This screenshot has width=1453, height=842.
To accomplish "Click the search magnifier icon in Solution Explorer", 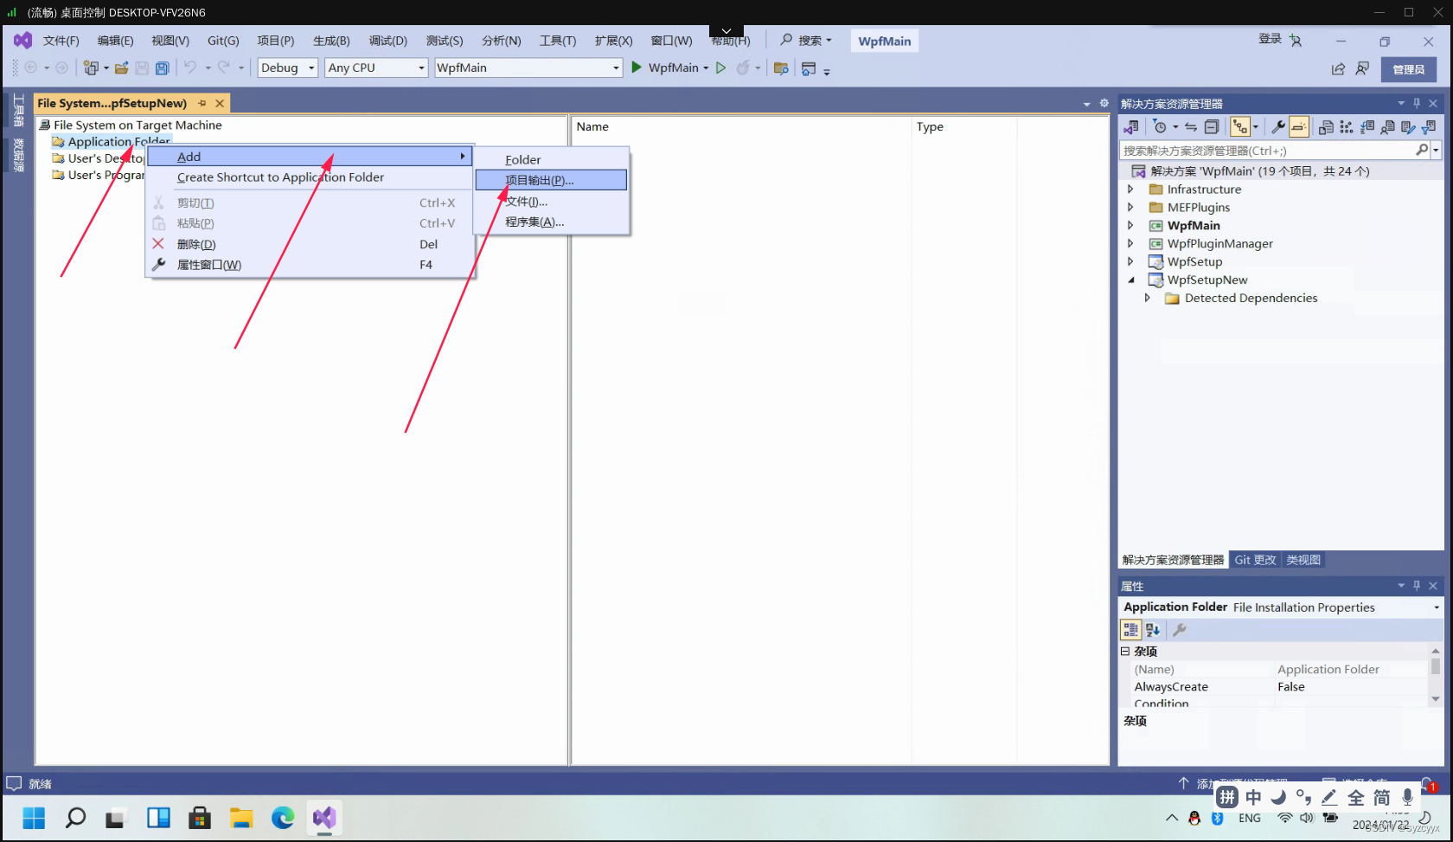I will pyautogui.click(x=1421, y=150).
